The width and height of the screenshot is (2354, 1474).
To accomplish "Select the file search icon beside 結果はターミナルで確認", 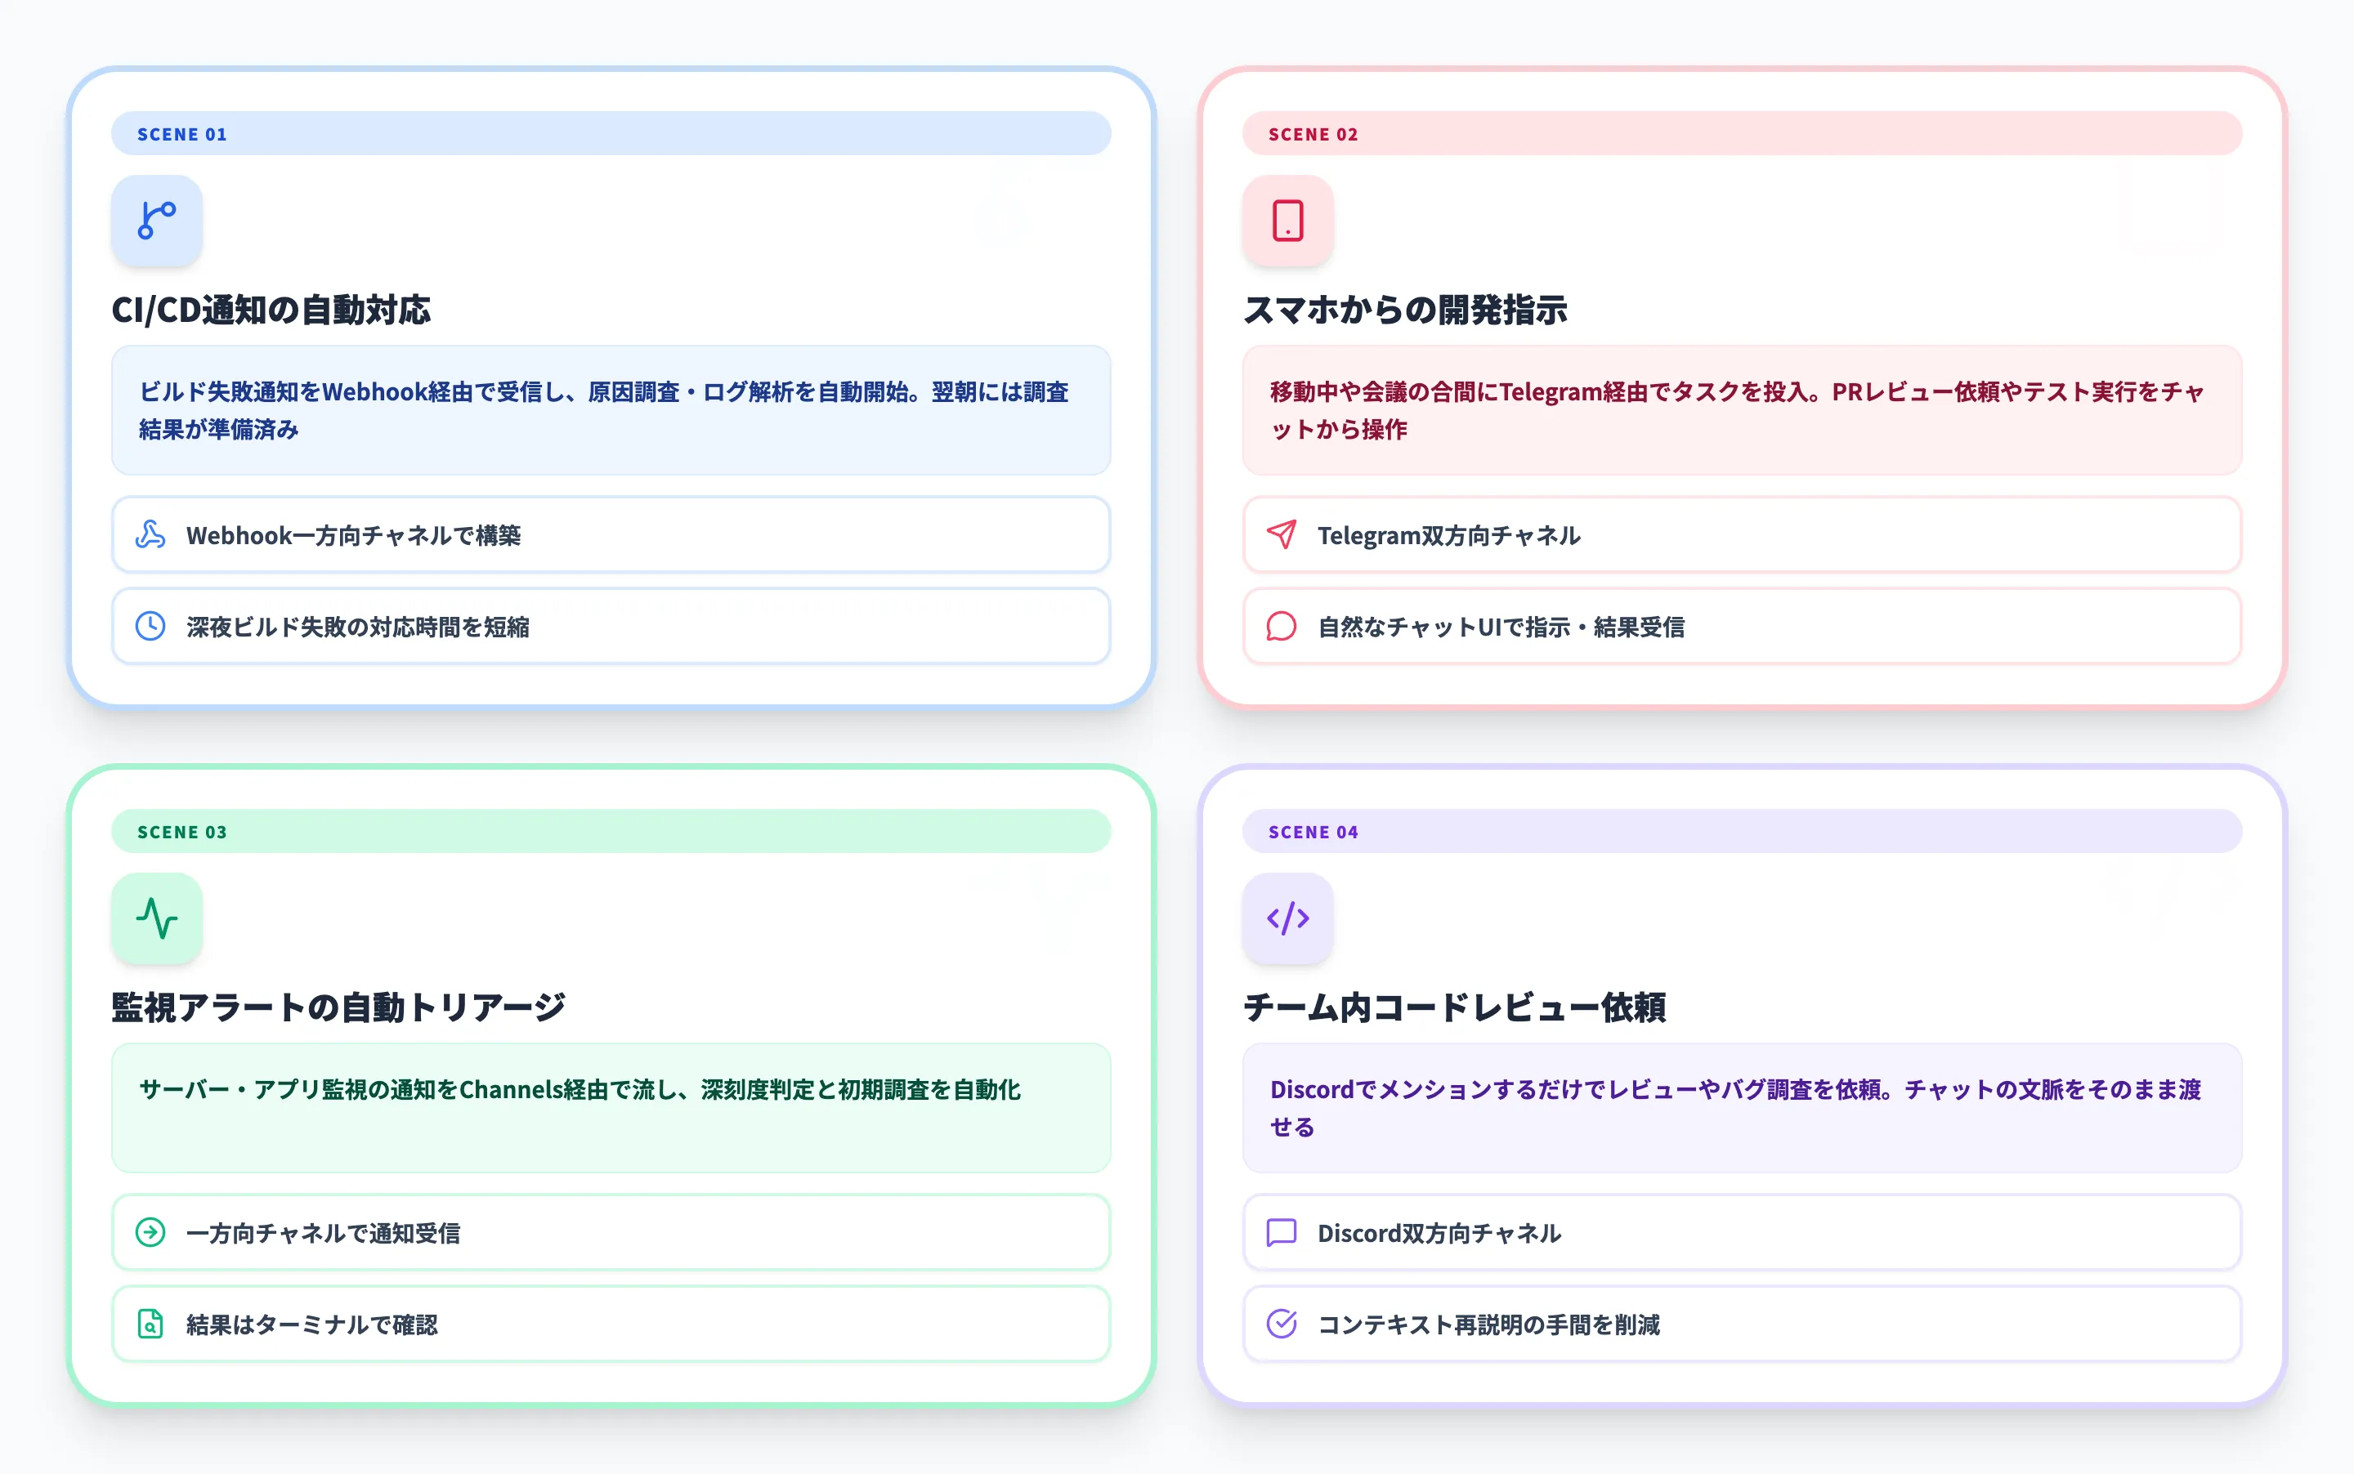I will (151, 1324).
